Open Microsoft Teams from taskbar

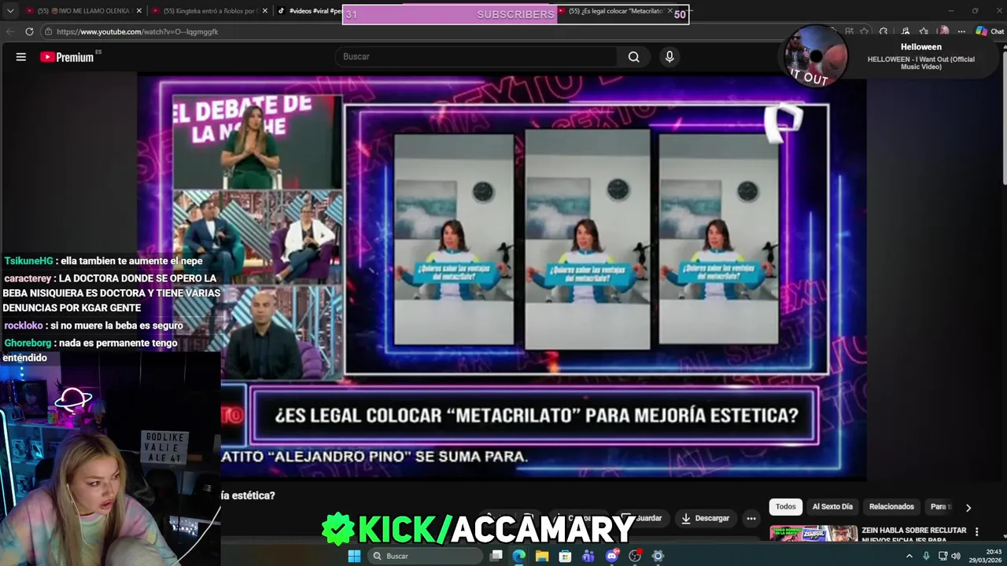coord(588,556)
